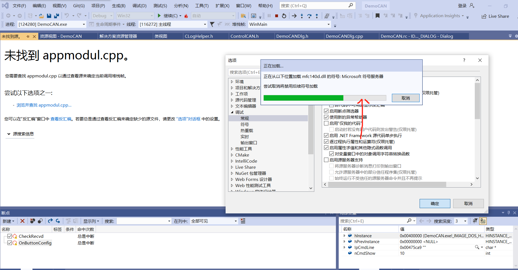Click the Step Over icon

pyautogui.click(x=309, y=16)
